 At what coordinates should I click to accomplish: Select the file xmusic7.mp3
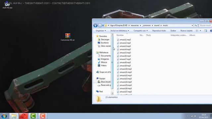tap(124, 59)
